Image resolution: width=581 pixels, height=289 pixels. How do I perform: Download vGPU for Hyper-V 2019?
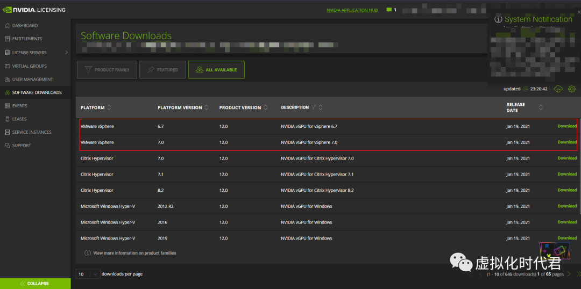pyautogui.click(x=568, y=238)
